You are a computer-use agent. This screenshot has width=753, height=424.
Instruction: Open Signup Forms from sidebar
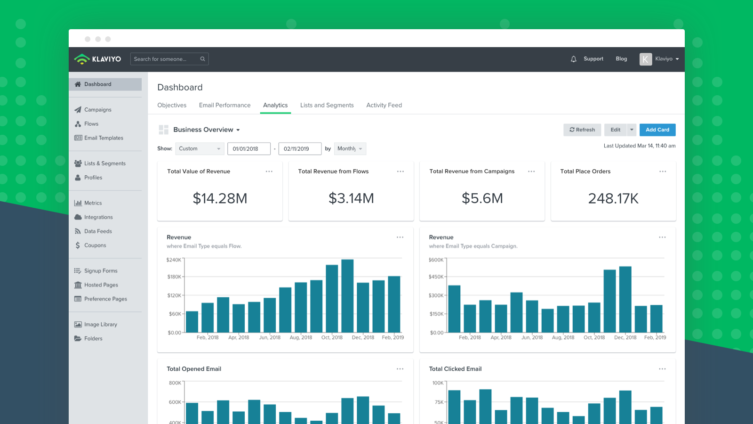(x=100, y=270)
